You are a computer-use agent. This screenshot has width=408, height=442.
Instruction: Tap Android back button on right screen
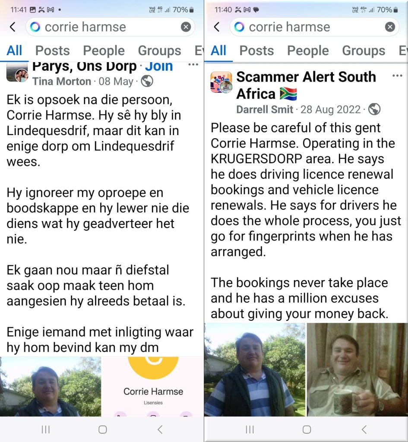tap(364, 429)
